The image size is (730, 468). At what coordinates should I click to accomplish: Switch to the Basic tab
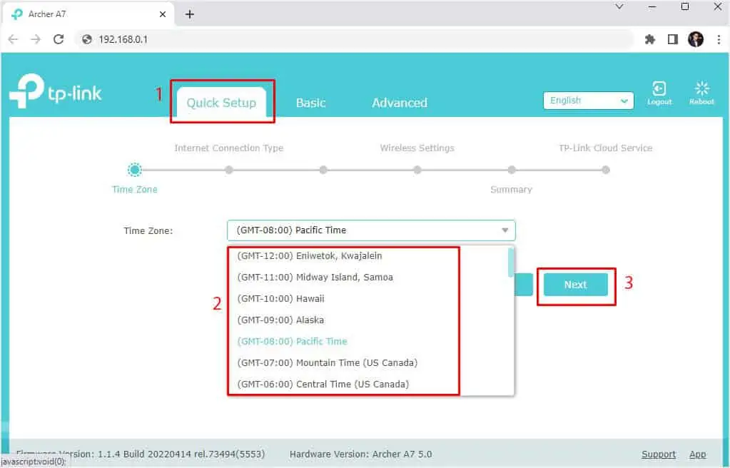[310, 102]
